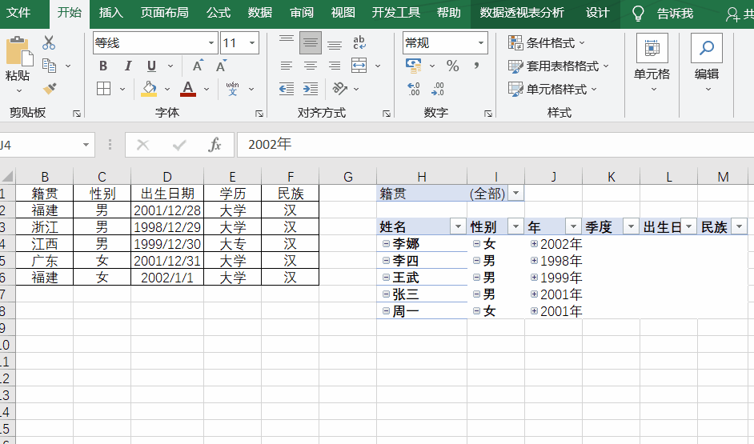Click the Borders icon
The image size is (754, 444).
[x=103, y=89]
